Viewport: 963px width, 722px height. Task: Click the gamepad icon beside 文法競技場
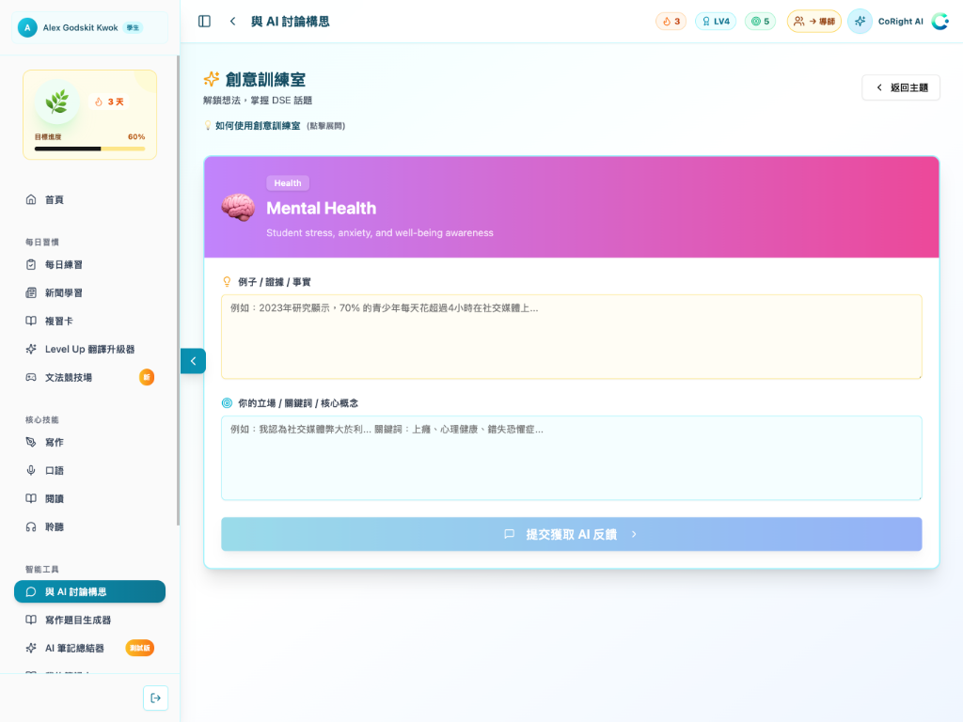point(31,378)
